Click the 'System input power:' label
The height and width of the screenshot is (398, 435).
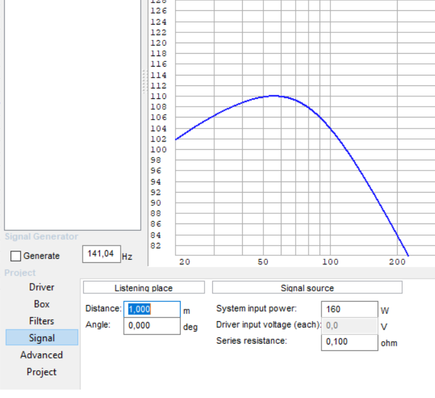tap(257, 309)
